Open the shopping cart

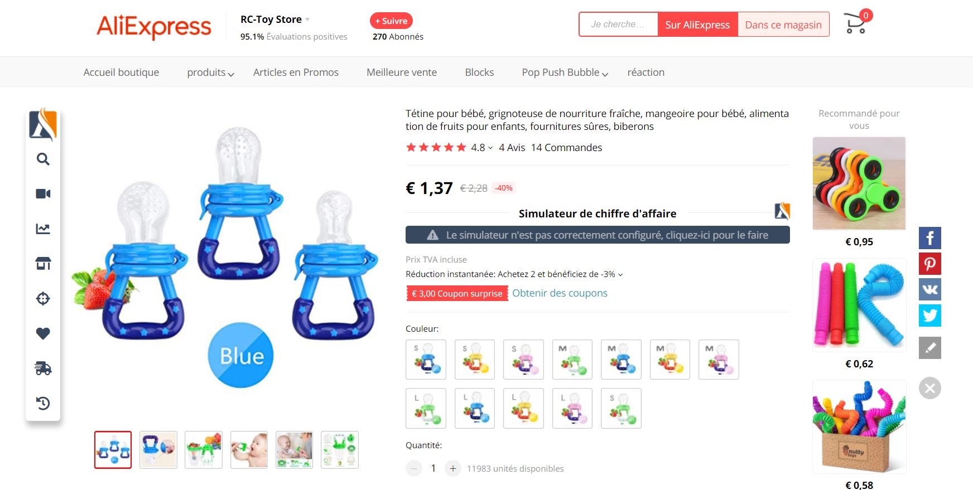tap(855, 23)
